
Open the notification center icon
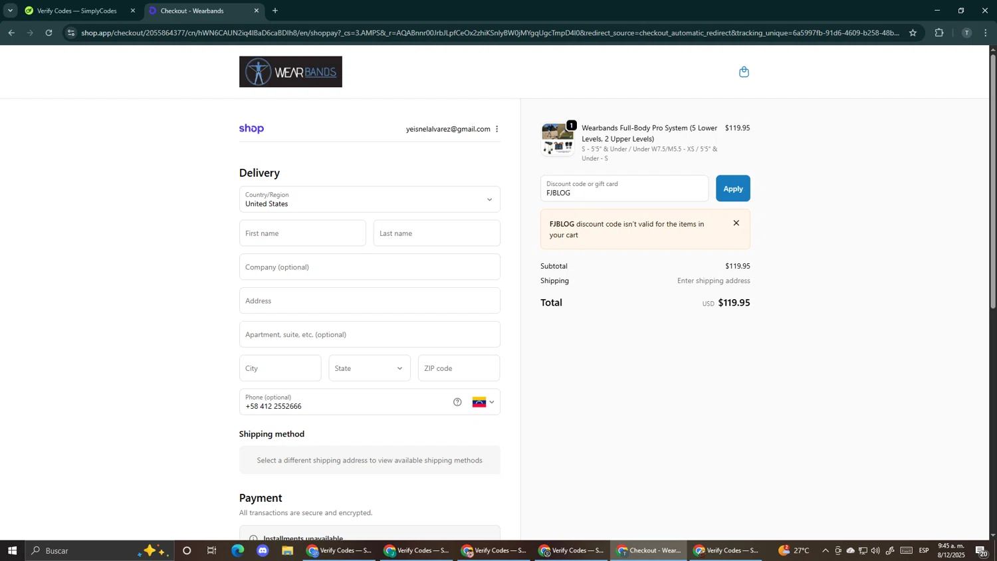(x=982, y=550)
